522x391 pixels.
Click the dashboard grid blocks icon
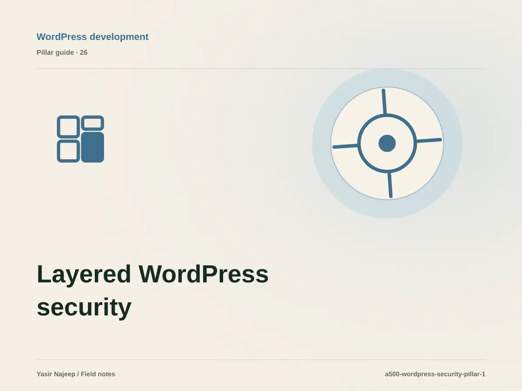[x=80, y=139]
